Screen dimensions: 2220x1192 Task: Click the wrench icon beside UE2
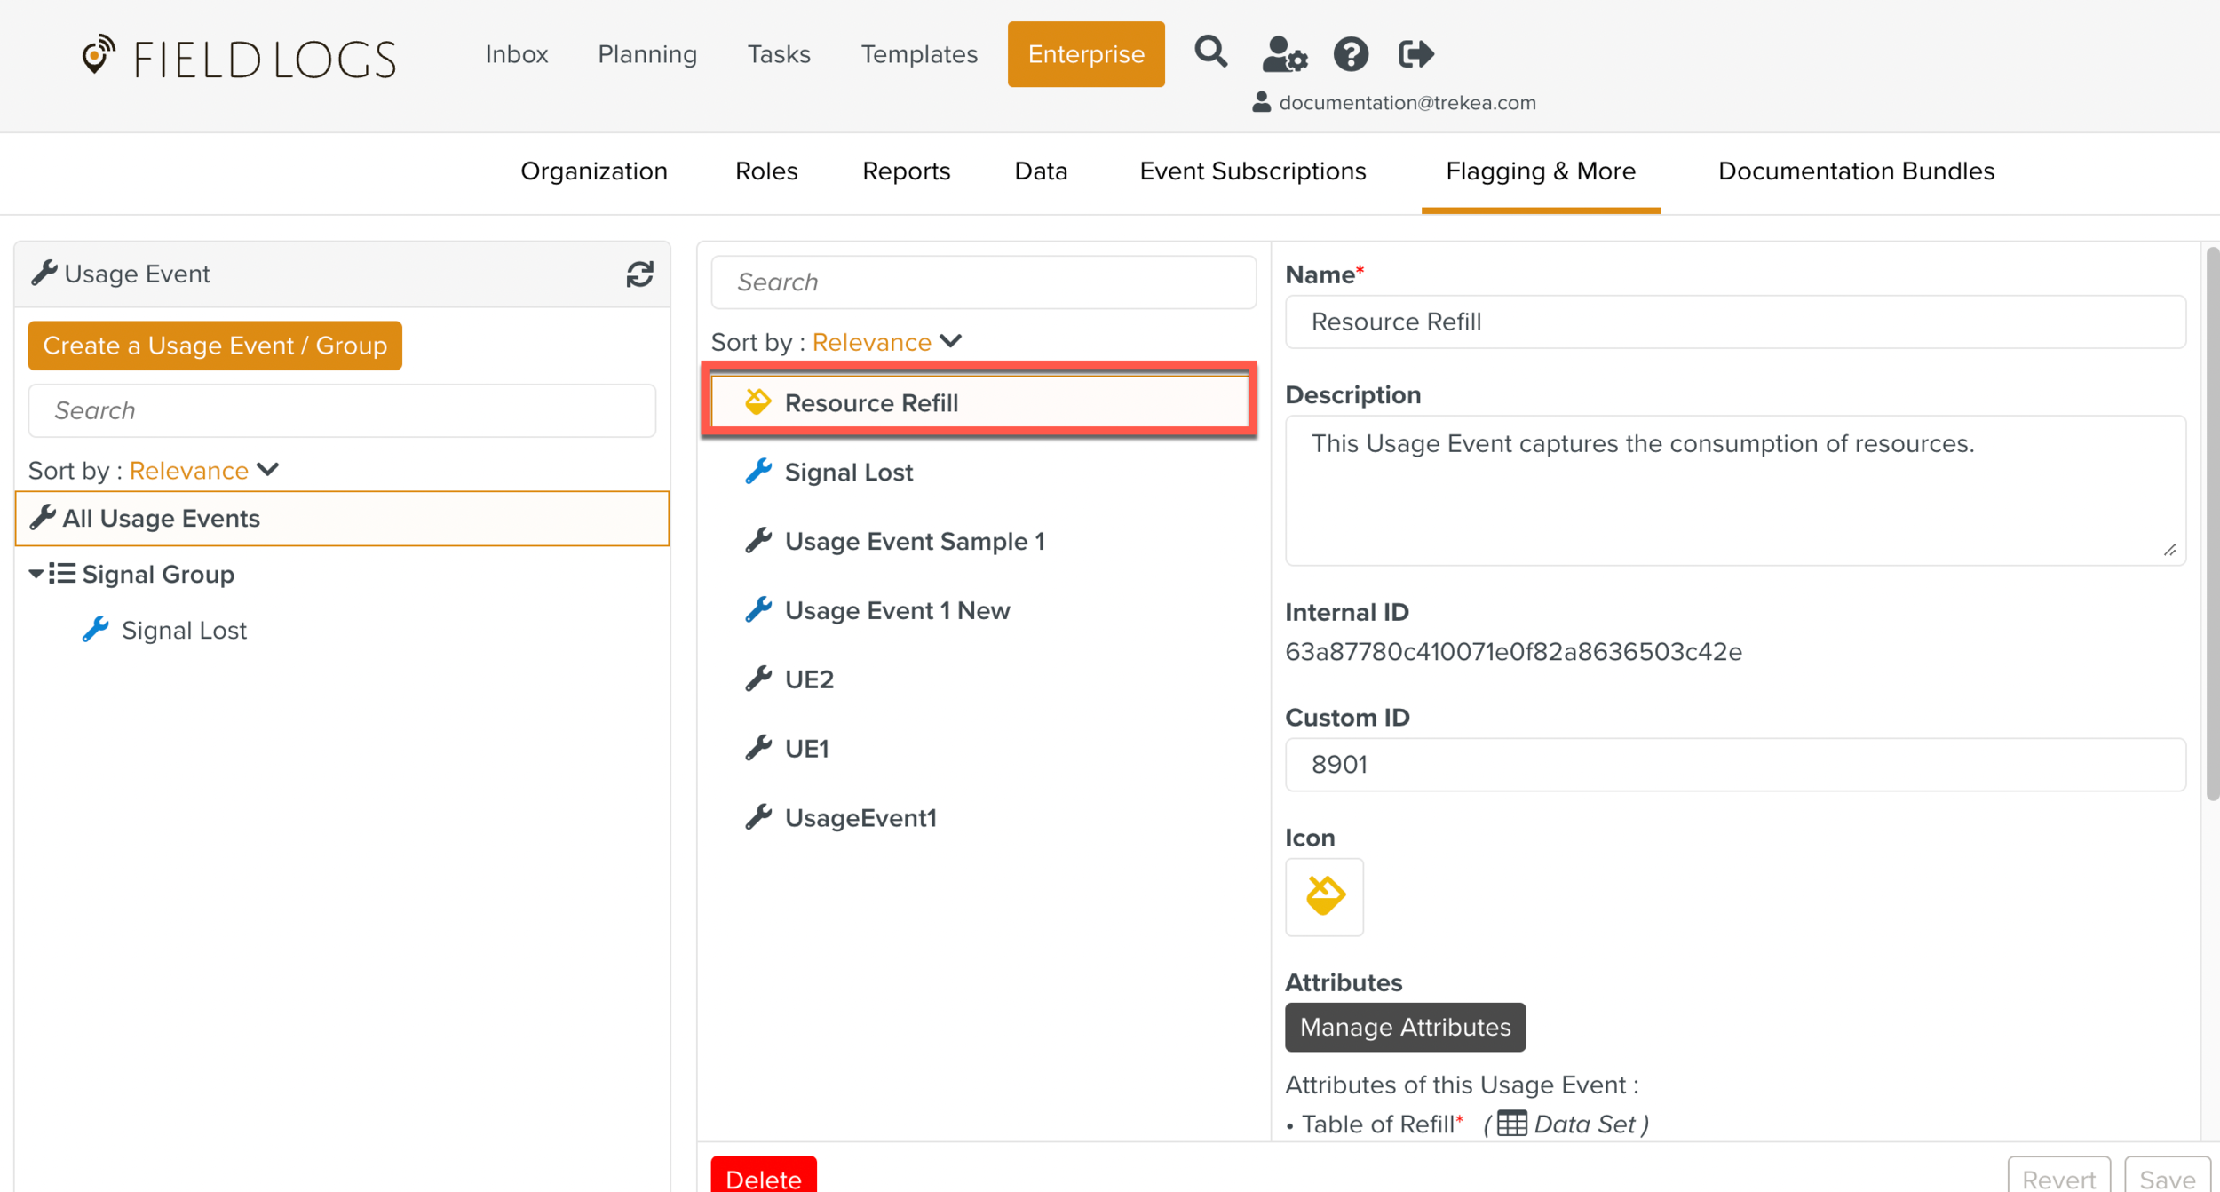pyautogui.click(x=757, y=679)
